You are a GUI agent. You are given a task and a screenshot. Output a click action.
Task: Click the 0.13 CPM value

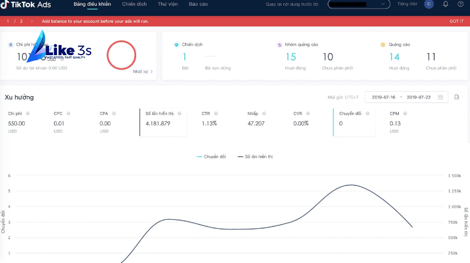[x=395, y=124]
